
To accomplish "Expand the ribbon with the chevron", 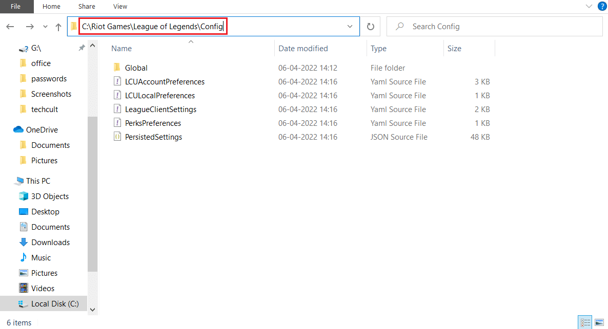I will click(x=589, y=6).
